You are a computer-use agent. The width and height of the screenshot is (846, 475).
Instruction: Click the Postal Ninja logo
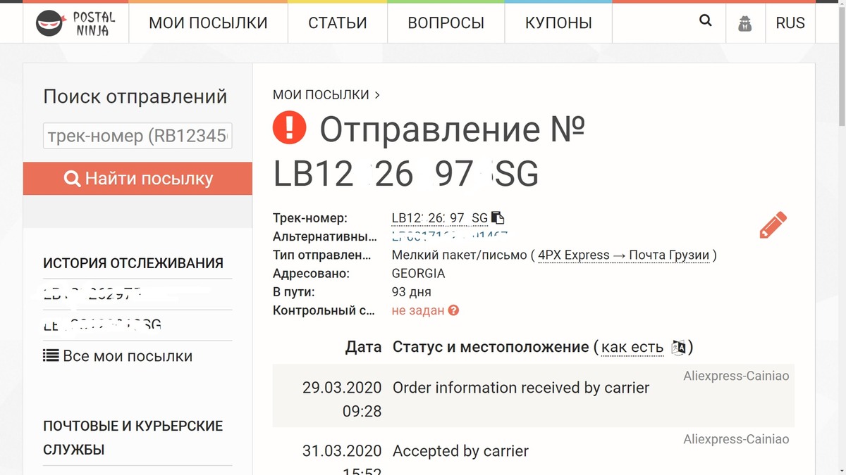76,23
